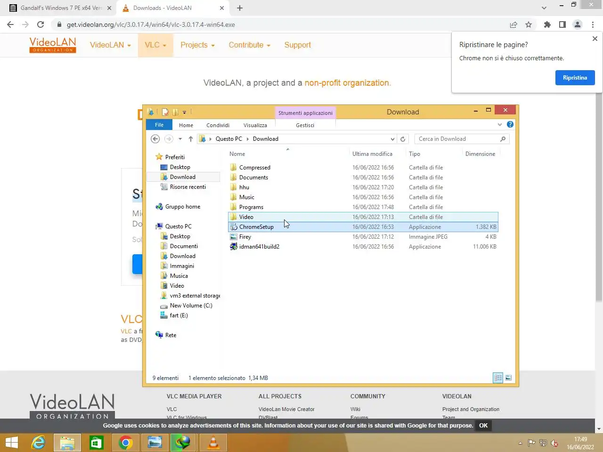The image size is (603, 452).
Task: Select the Music folder in file list
Action: point(247,197)
